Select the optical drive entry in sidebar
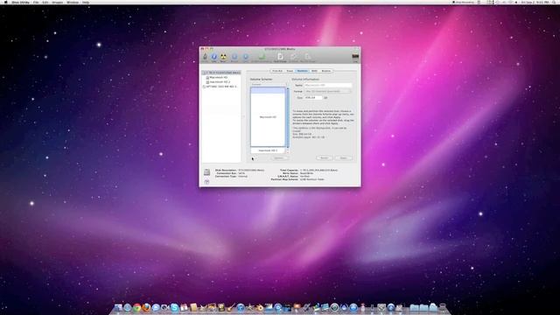560x315 pixels. point(220,87)
